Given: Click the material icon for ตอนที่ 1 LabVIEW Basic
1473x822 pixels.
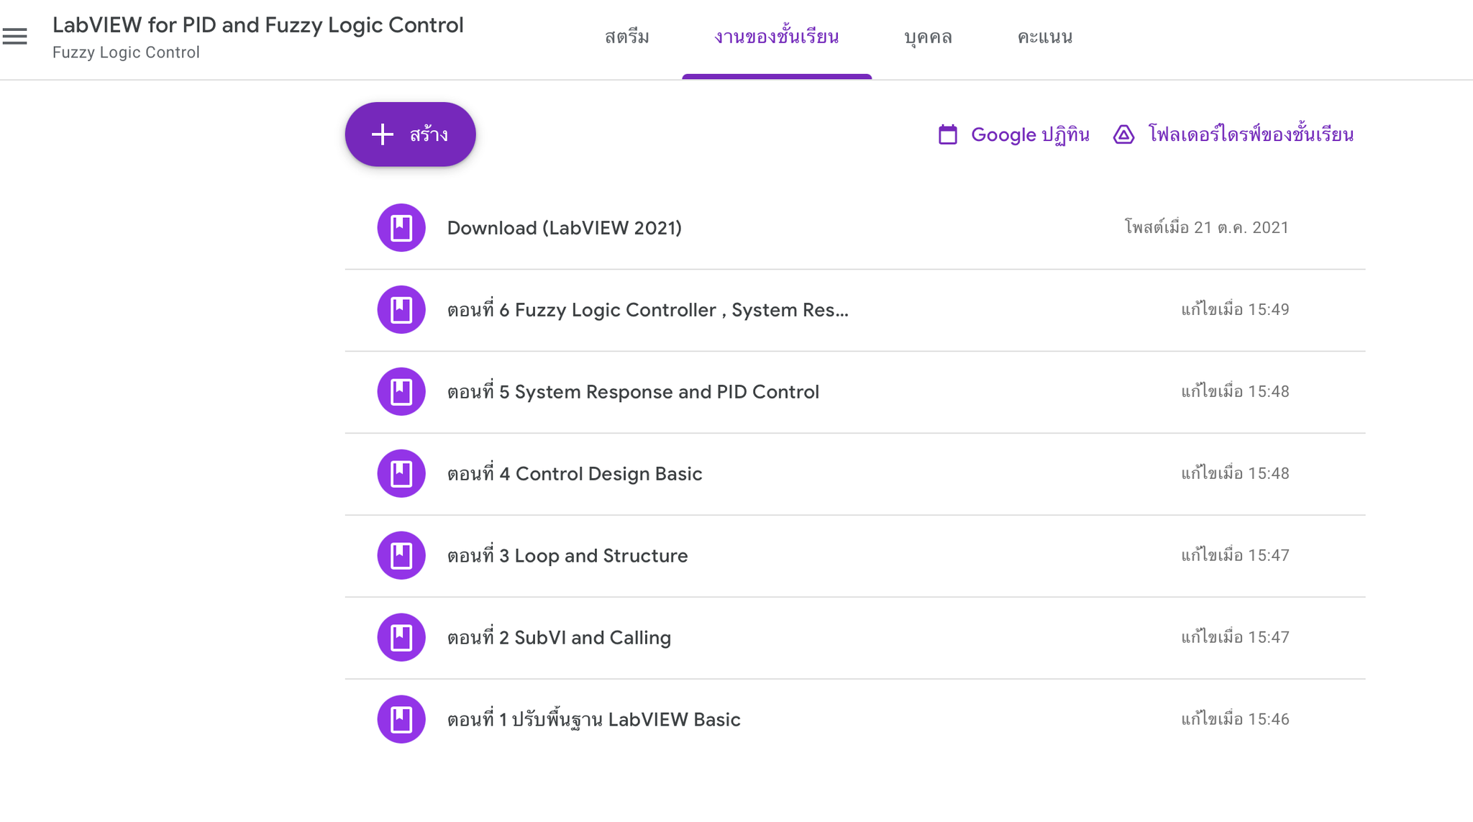Looking at the screenshot, I should point(401,720).
